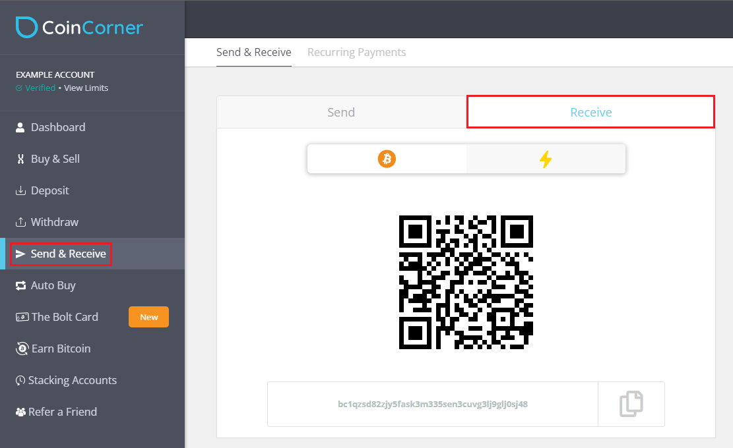
Task: Click the Deposit download icon
Action: 20,190
